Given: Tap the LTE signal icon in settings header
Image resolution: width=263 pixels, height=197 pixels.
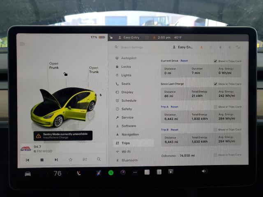Looking at the screenshot, I should pyautogui.click(x=238, y=47).
